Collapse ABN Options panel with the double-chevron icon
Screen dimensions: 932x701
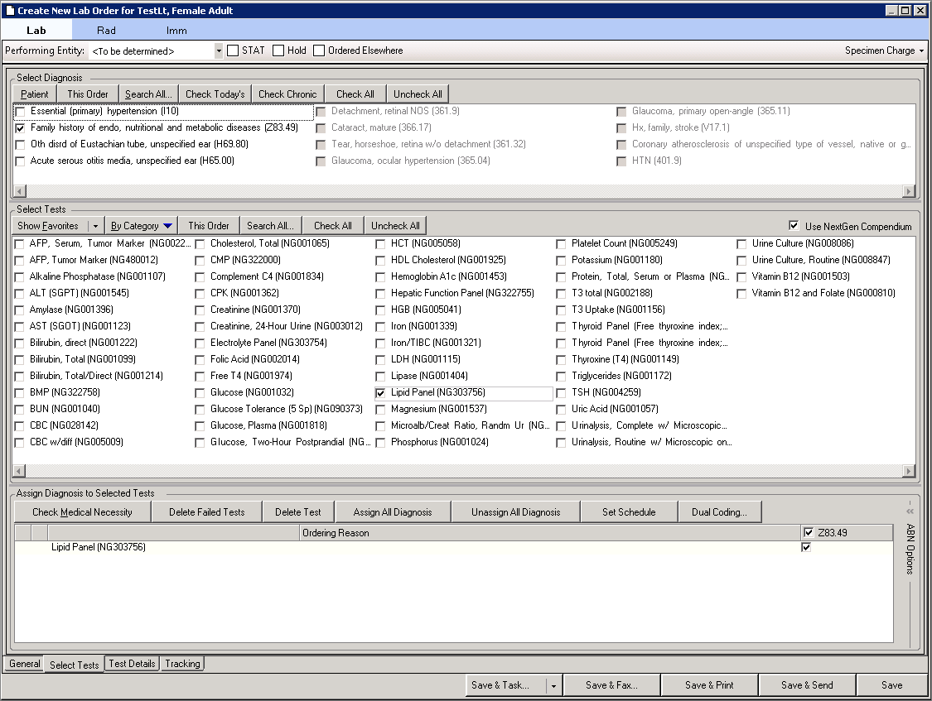tap(910, 511)
